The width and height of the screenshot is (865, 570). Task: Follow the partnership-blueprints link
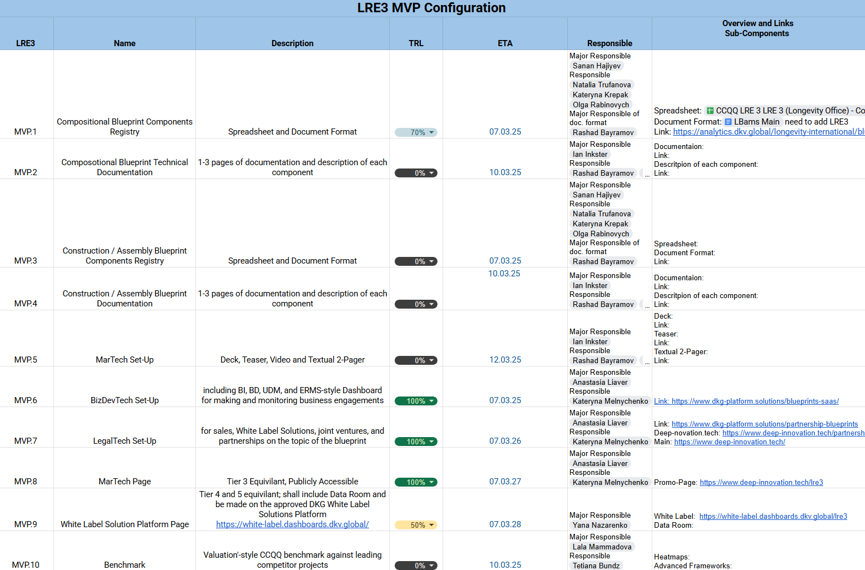click(764, 424)
